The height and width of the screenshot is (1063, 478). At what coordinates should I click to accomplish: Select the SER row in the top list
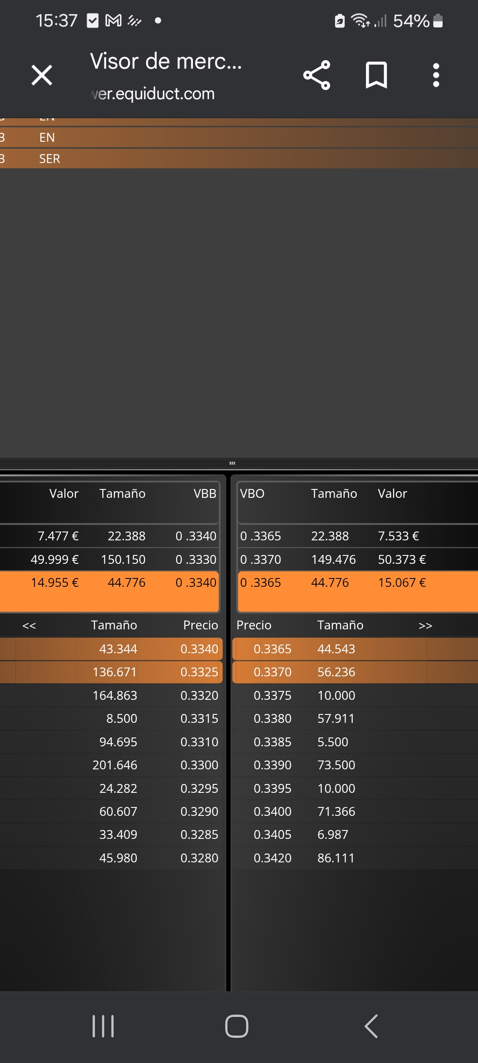[239, 159]
